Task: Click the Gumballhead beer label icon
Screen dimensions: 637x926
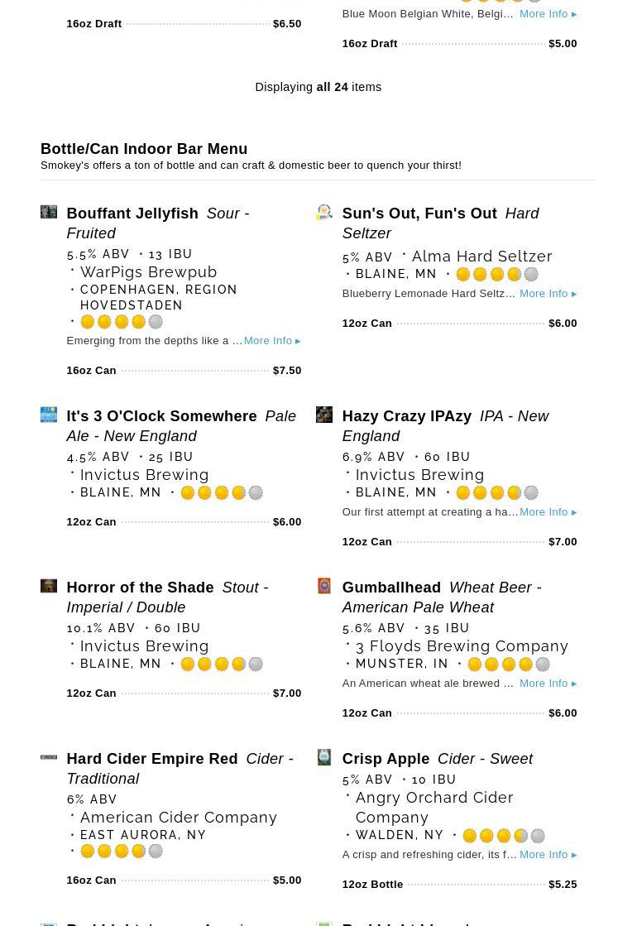Action: [324, 586]
